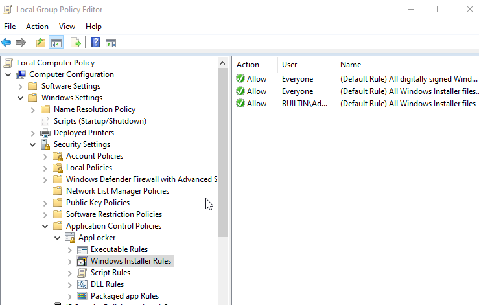Click the Scripts (Startup/Shutdown) icon
The image size is (479, 305).
click(x=45, y=121)
